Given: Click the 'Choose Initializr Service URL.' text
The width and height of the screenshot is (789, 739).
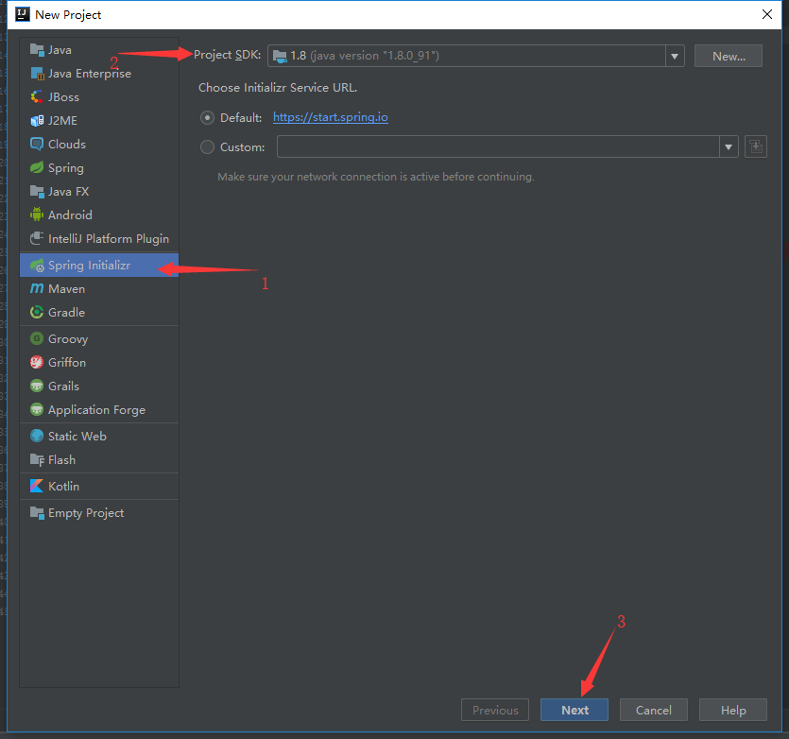Looking at the screenshot, I should (278, 88).
